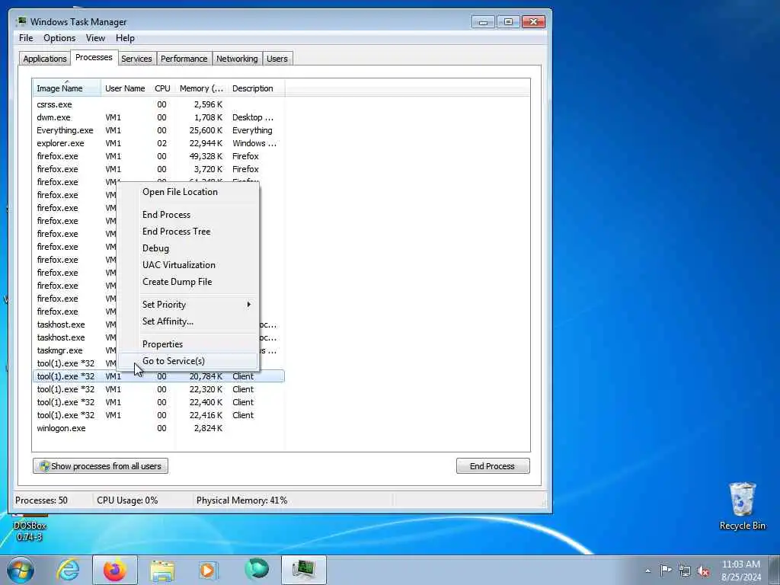Sort by Image Name column header
The height and width of the screenshot is (585, 780).
click(67, 88)
